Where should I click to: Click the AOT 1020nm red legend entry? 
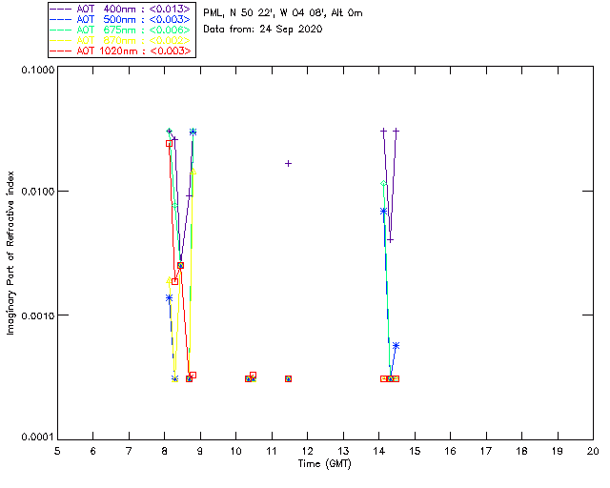121,51
